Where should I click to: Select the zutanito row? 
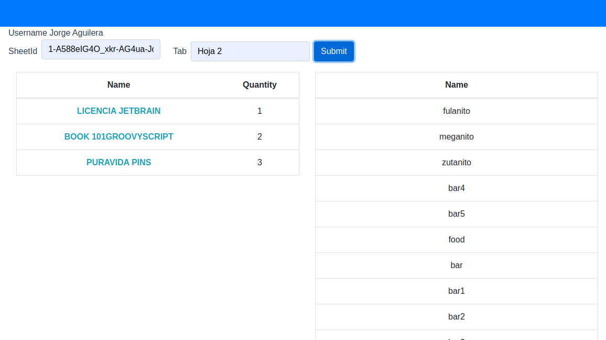click(x=456, y=163)
